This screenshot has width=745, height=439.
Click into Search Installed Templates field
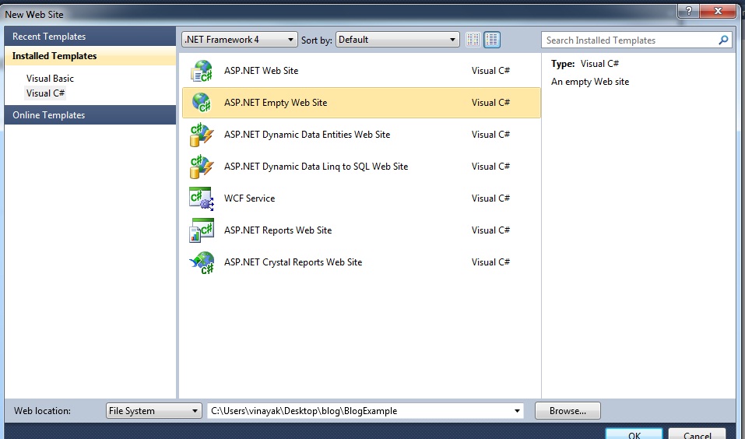(629, 40)
